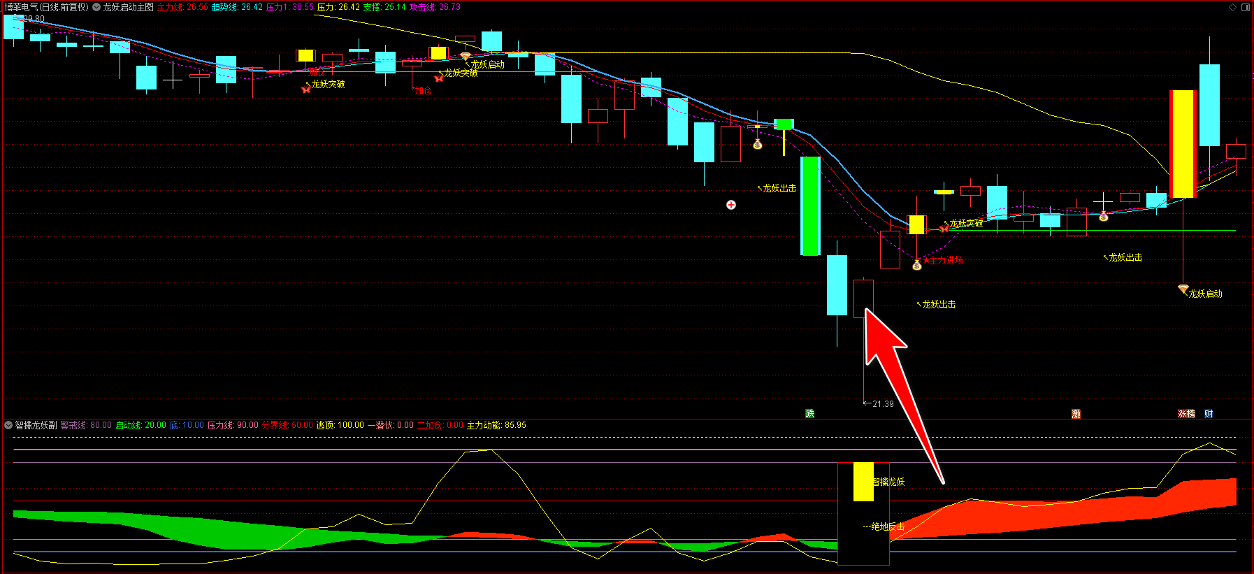
Task: Click the 智擒龙妖副 indicator name
Action: pos(36,425)
